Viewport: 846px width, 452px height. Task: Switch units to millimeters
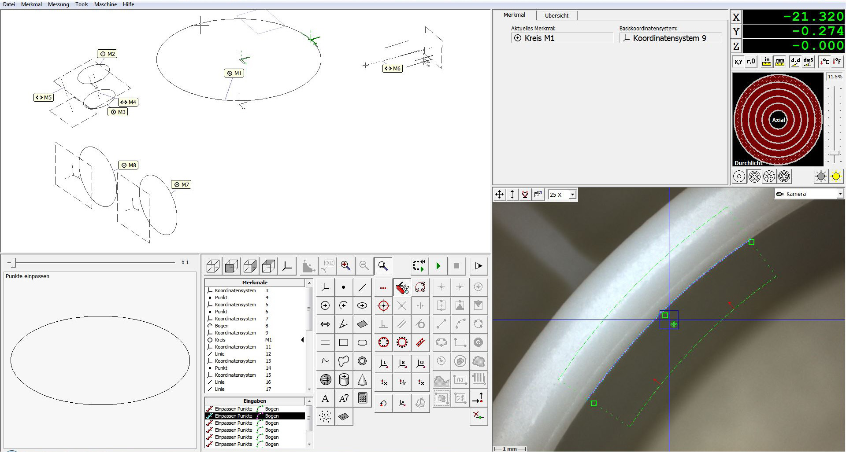point(780,62)
